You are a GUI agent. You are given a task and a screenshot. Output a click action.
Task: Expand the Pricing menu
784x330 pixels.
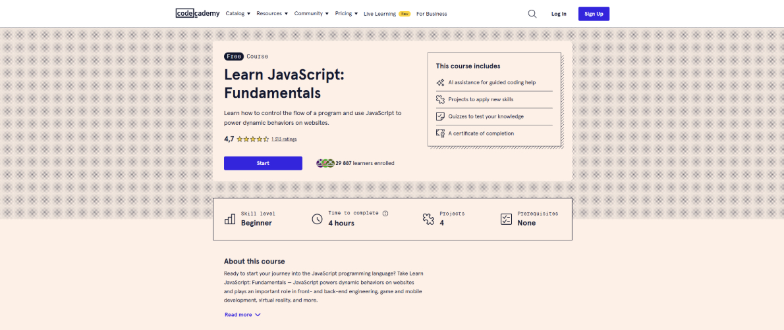point(346,14)
